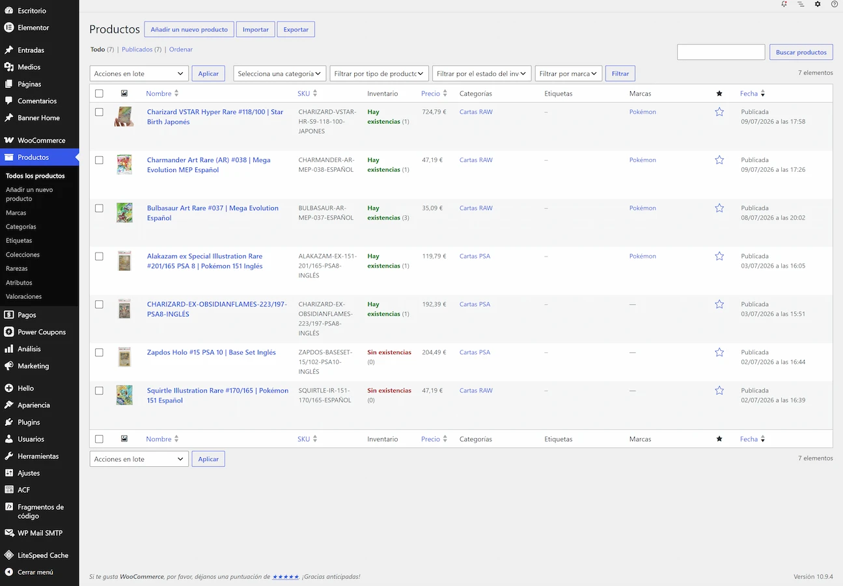
Task: Tick checkbox for Alakazam ex row
Action: 99,257
